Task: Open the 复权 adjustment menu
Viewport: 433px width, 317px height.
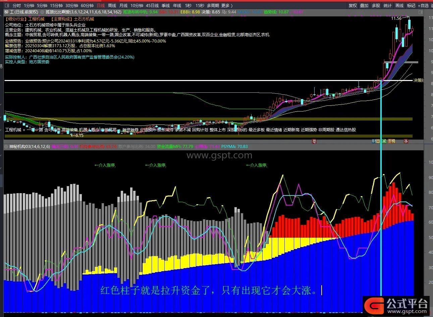Action: (x=353, y=5)
